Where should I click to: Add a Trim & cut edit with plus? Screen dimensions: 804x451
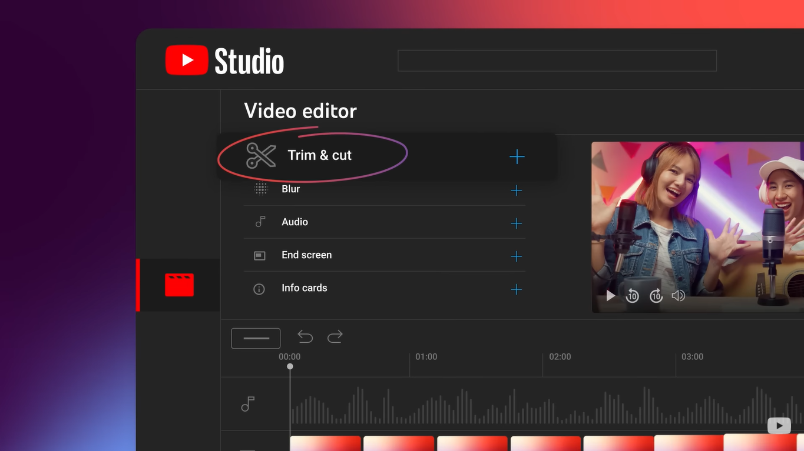(x=517, y=156)
